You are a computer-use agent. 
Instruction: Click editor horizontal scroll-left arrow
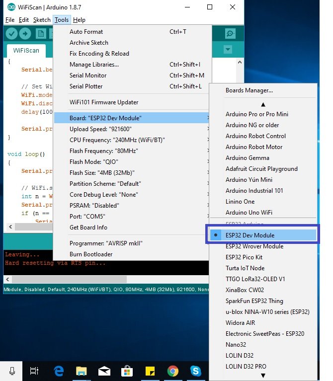(x=10, y=227)
